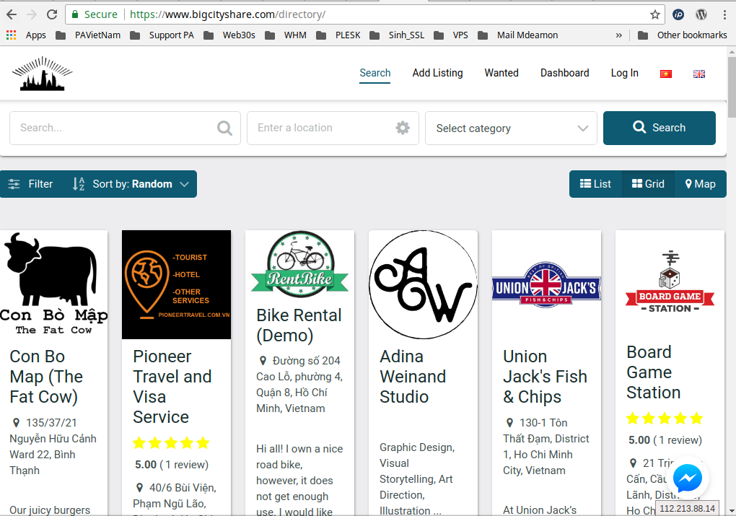The width and height of the screenshot is (736, 516).
Task: Open the Adina Weinand Studio logo
Action: [424, 284]
